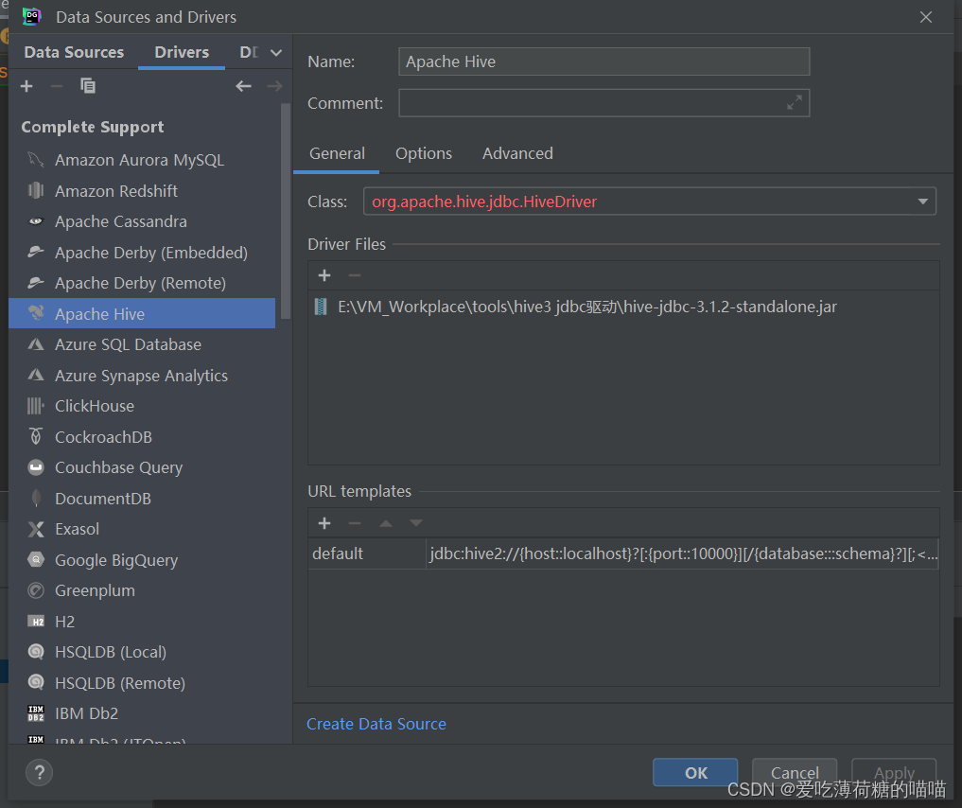Click the Name input field
This screenshot has height=808, width=962.
tap(603, 61)
